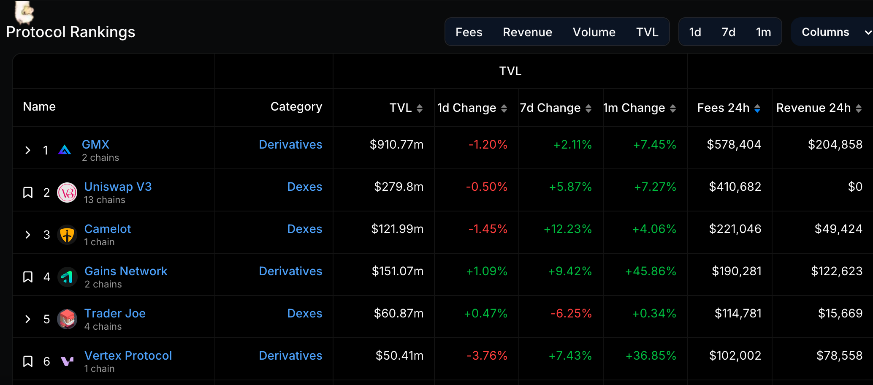Viewport: 873px width, 385px height.
Task: Sort by TVL column arrows
Action: point(420,108)
